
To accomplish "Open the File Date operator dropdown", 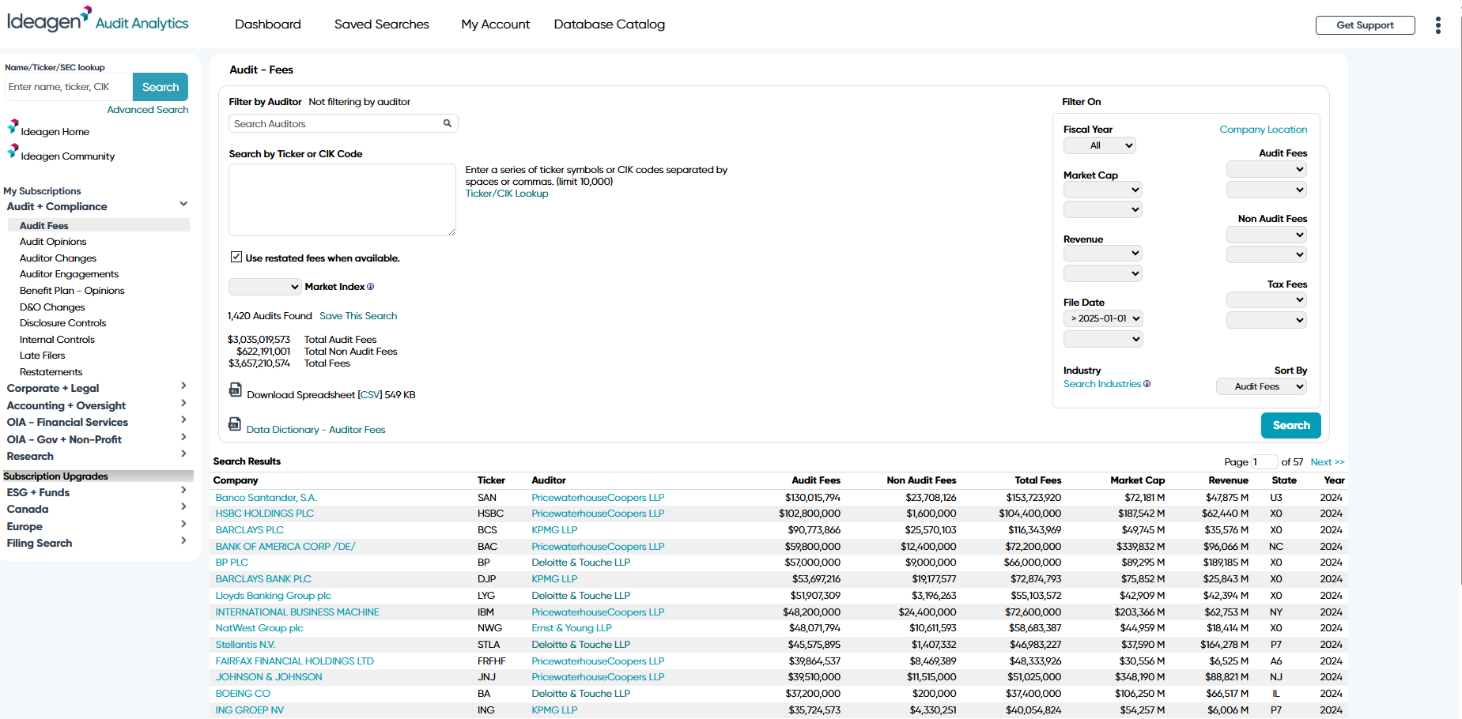I will pos(1103,318).
